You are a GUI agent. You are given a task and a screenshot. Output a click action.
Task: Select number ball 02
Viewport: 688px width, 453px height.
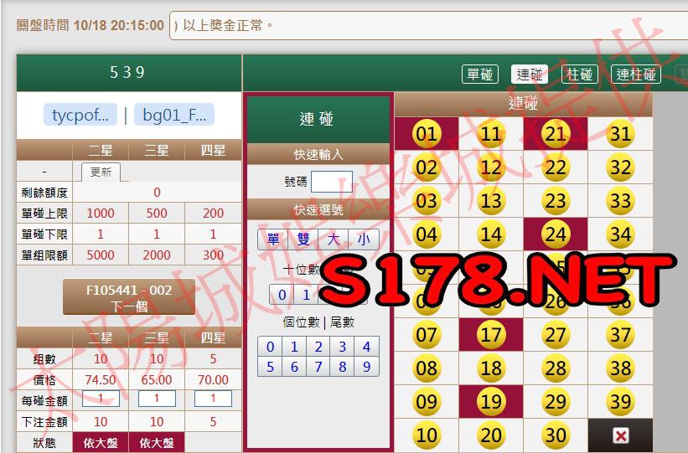pos(426,167)
